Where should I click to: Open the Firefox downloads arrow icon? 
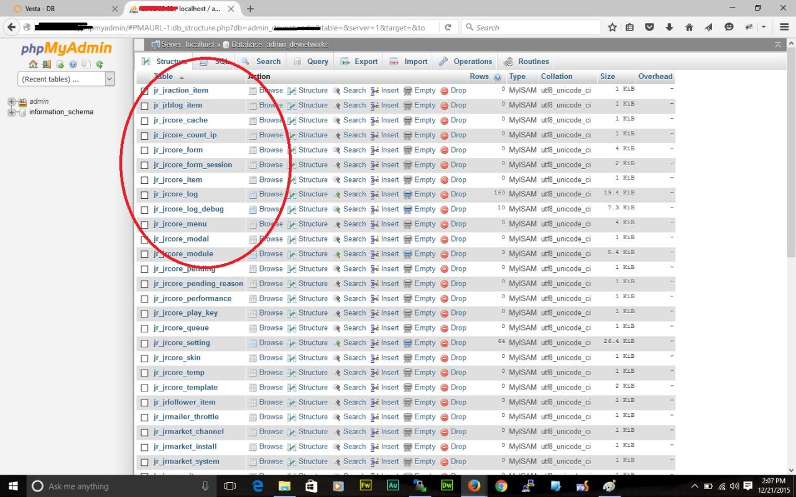tap(669, 27)
